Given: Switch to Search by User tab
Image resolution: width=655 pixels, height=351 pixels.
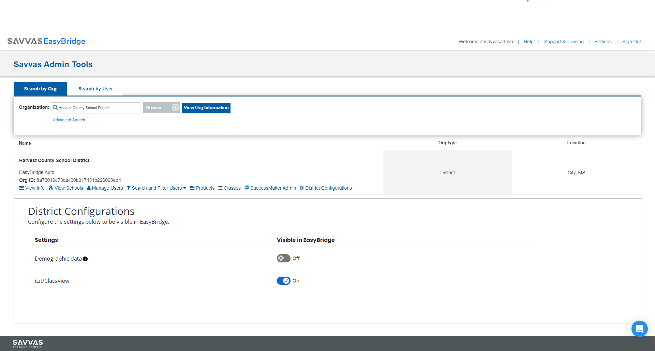Looking at the screenshot, I should tap(95, 89).
